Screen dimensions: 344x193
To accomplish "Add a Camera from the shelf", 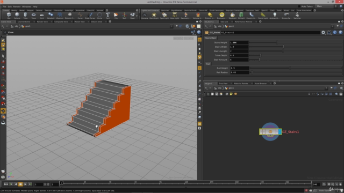I will pyautogui.click(x=145, y=16).
